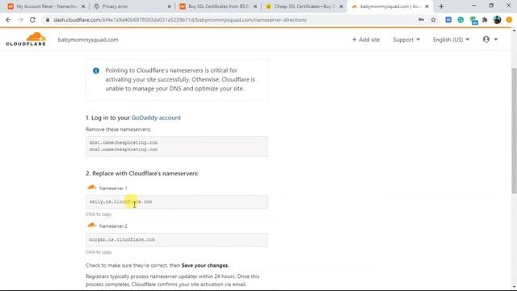Screen dimensions: 517x291
Task: Click dns1.namecheaphosting.com text
Action: point(124,142)
